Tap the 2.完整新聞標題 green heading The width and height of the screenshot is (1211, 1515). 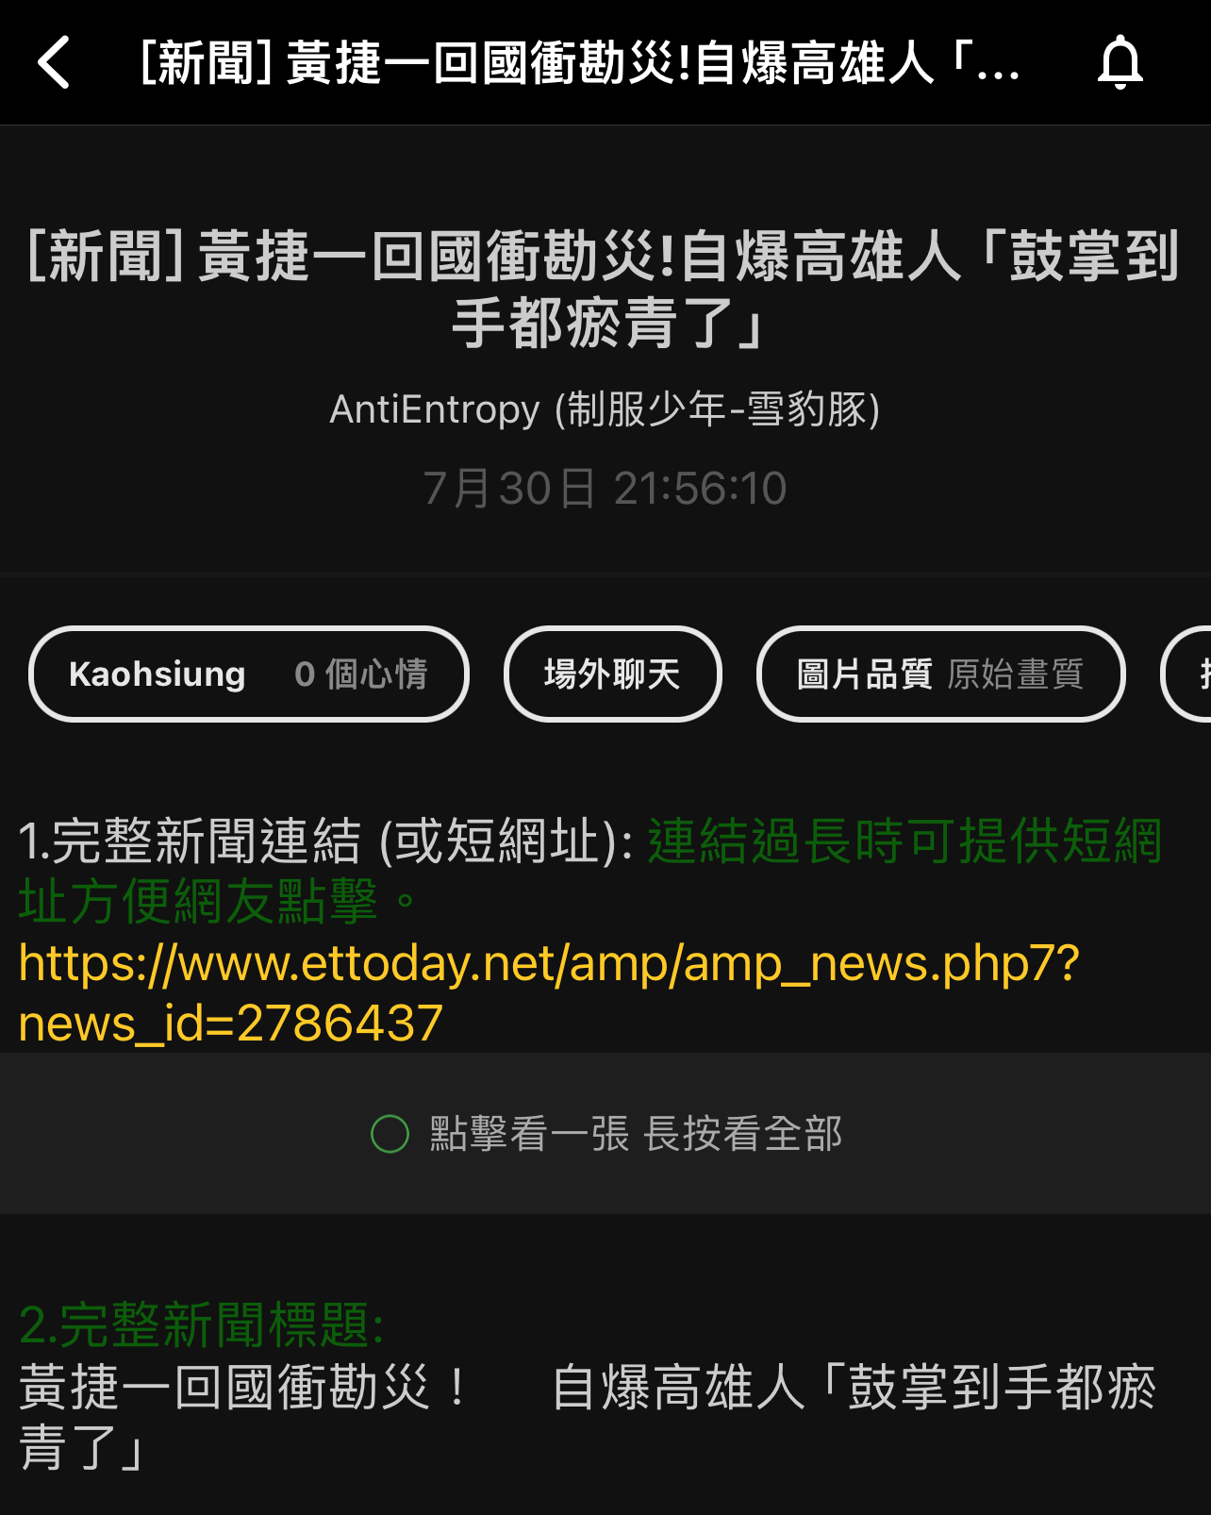(x=202, y=1324)
